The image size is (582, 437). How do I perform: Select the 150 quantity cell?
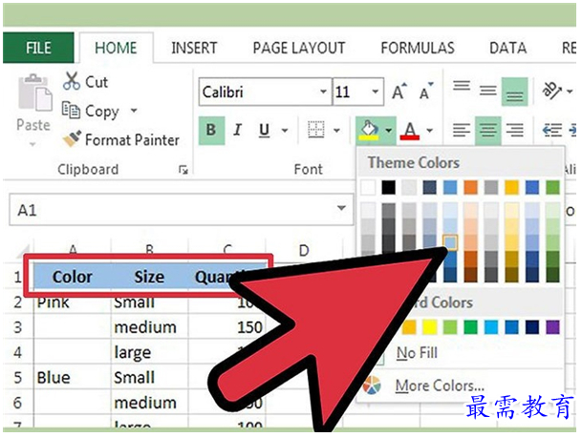(226, 327)
